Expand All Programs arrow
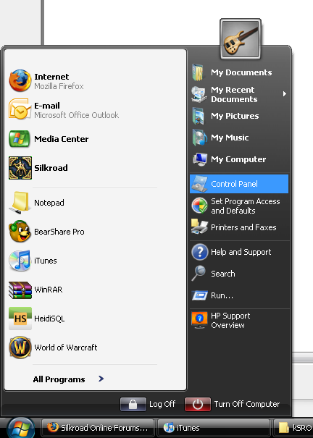The height and width of the screenshot is (438, 313). 101,379
